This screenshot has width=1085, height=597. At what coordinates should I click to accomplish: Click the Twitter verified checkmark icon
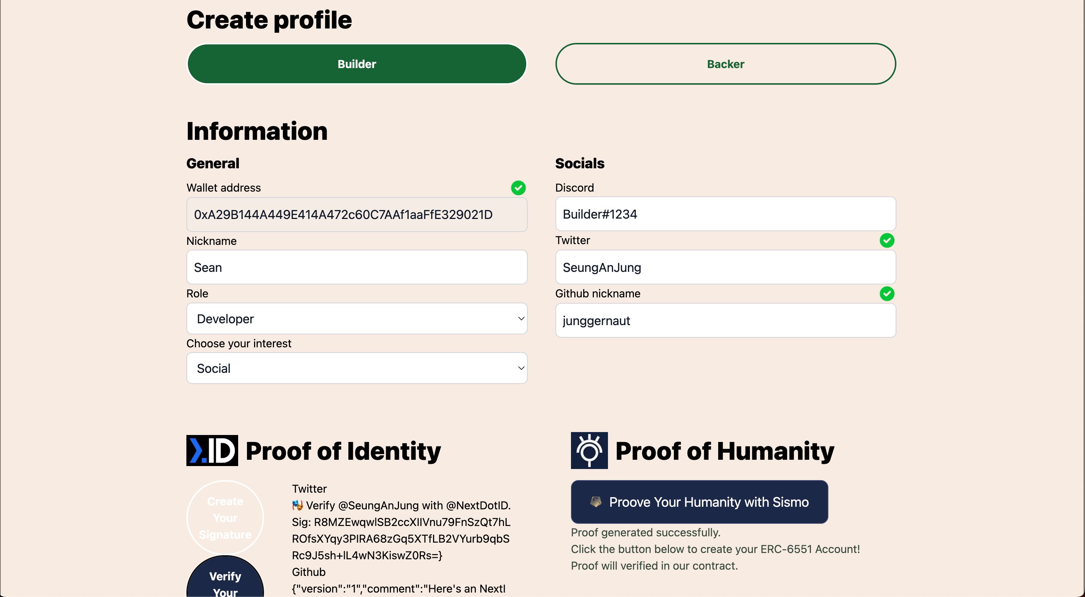tap(887, 240)
